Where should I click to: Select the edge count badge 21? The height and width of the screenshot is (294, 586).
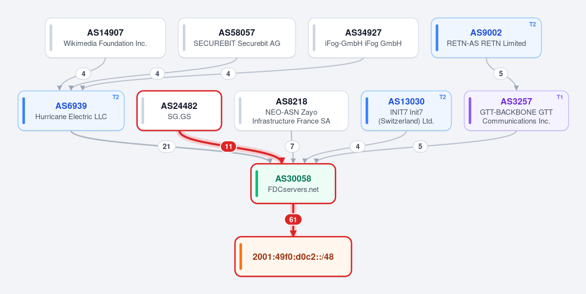click(x=167, y=147)
